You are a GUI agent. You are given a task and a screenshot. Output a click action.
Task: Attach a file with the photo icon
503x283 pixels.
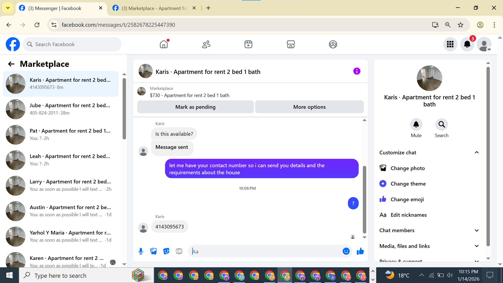(x=154, y=251)
